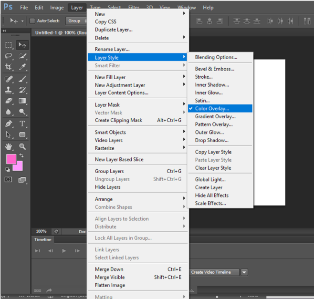Image resolution: width=314 pixels, height=299 pixels.
Task: Toggle the checked Color Overlay style
Action: click(220, 108)
